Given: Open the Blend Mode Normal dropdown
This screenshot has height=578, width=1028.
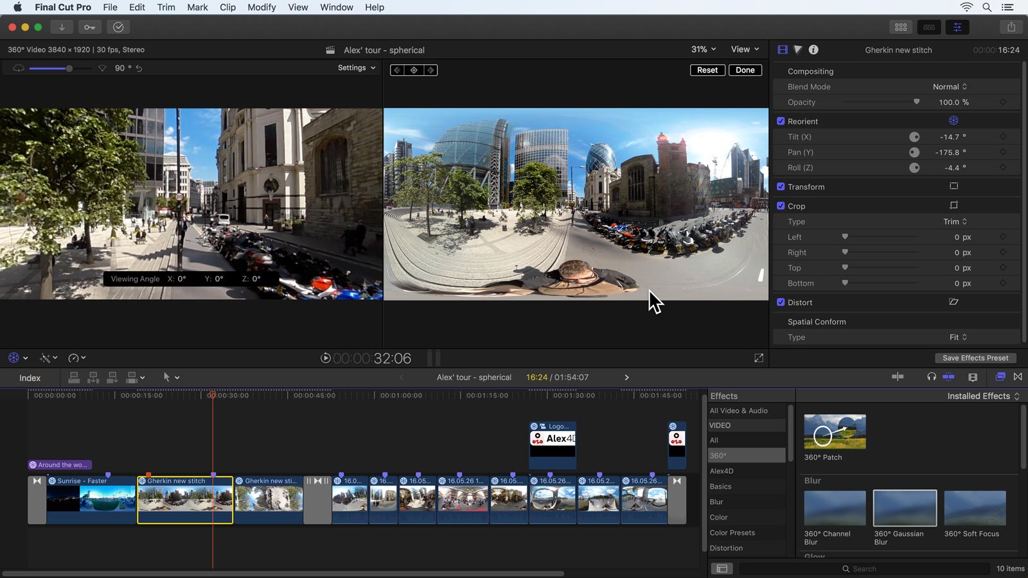Looking at the screenshot, I should (x=950, y=86).
